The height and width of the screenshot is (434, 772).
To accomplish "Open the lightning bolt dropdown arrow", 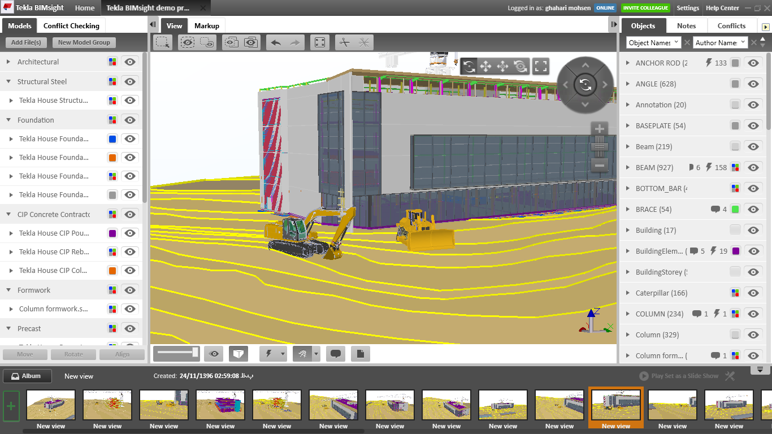I will pyautogui.click(x=283, y=354).
